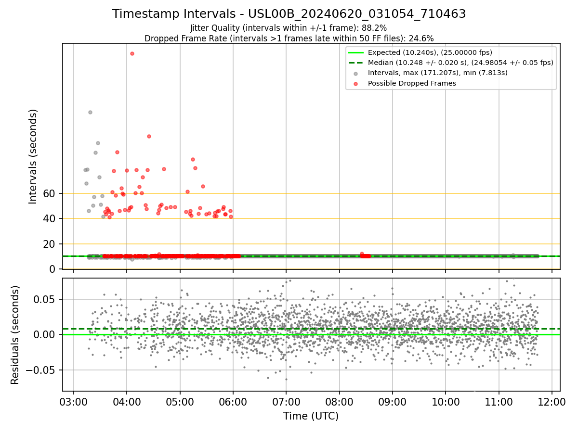
Task: Click the 11:00 time tick label
Action: 499,401
